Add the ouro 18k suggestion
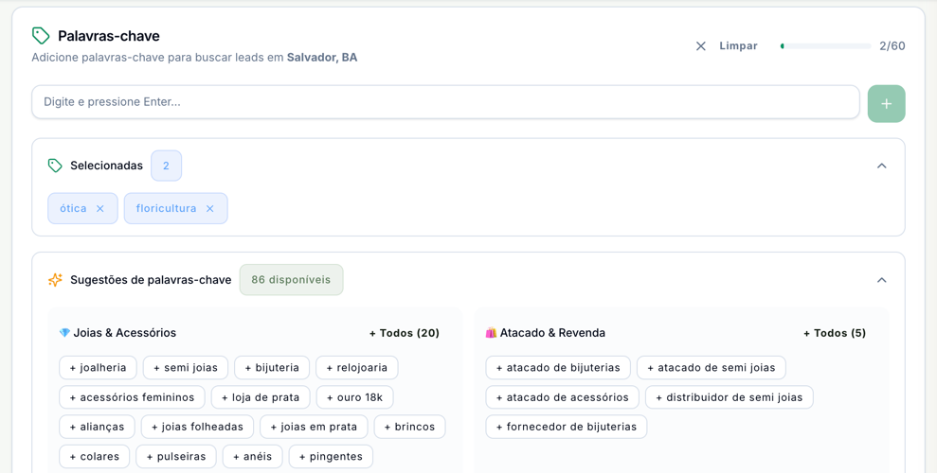The image size is (937, 473). point(355,397)
